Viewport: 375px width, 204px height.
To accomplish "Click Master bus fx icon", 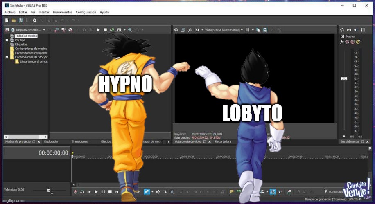I will click(x=342, y=42).
